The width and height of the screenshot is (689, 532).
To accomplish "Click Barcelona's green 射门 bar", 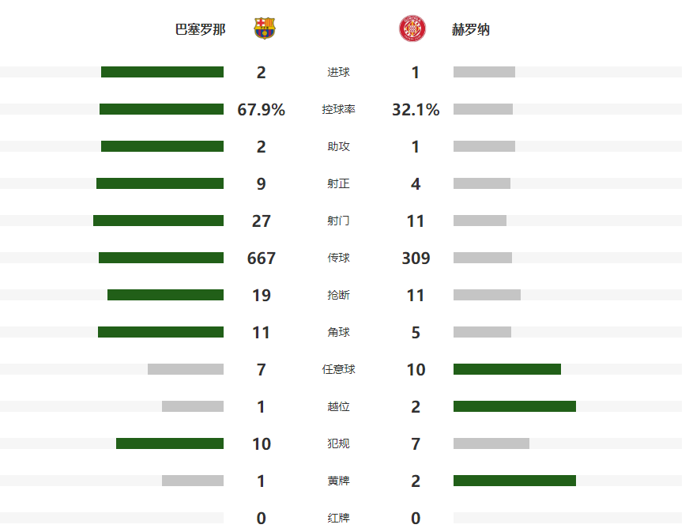I will point(158,221).
